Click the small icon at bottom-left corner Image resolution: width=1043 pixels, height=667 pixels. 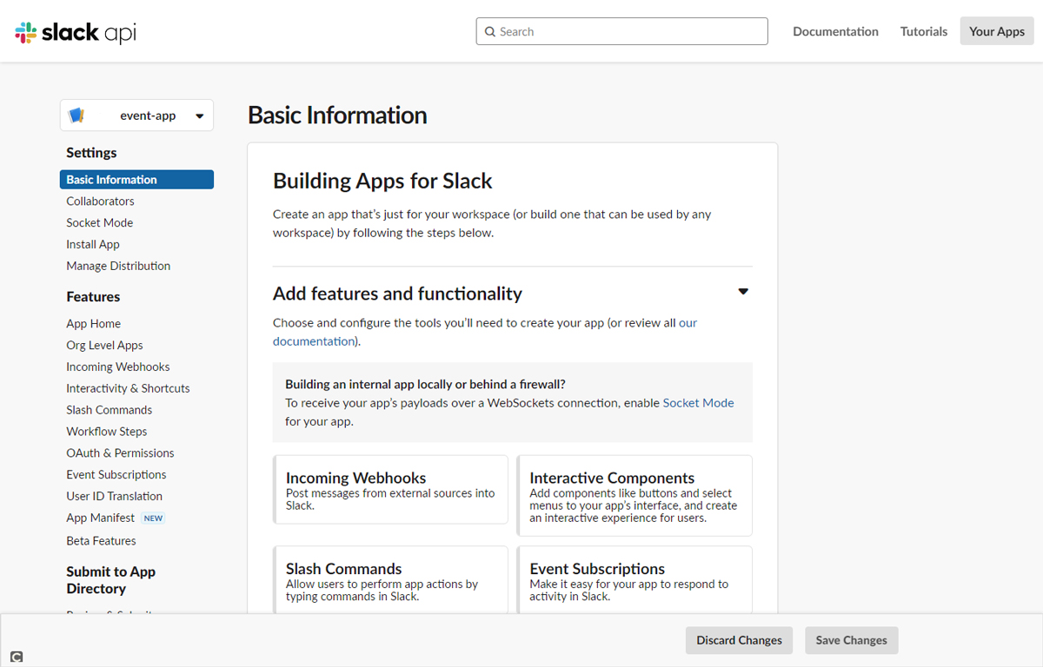coord(16,657)
